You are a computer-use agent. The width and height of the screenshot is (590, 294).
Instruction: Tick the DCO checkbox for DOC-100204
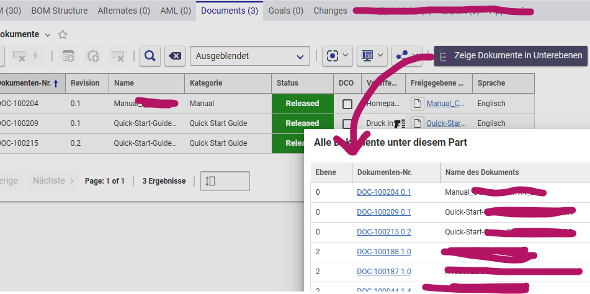(347, 104)
